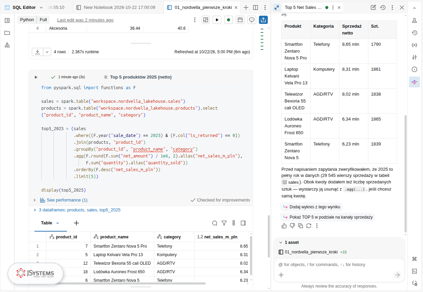Give thumbs down to assistant response
This screenshot has width=423, height=292.
(292, 226)
